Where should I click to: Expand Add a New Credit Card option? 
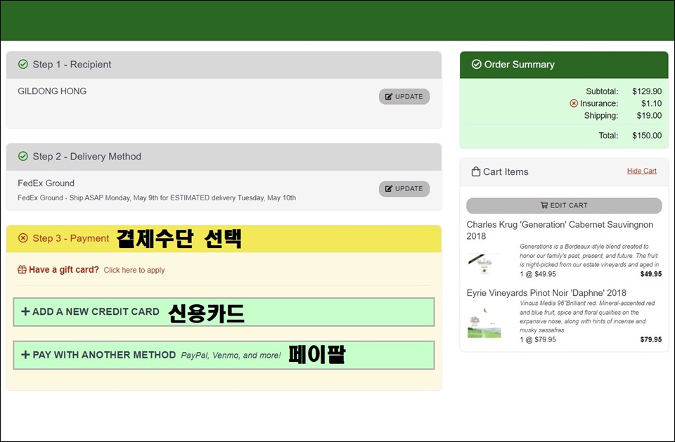click(x=224, y=312)
